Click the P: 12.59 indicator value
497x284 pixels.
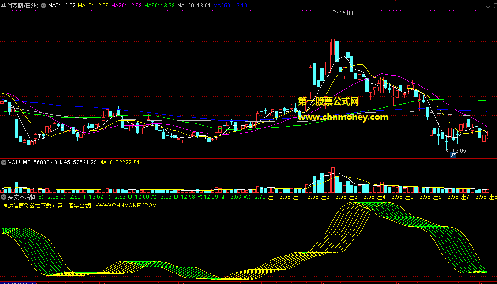(207, 197)
